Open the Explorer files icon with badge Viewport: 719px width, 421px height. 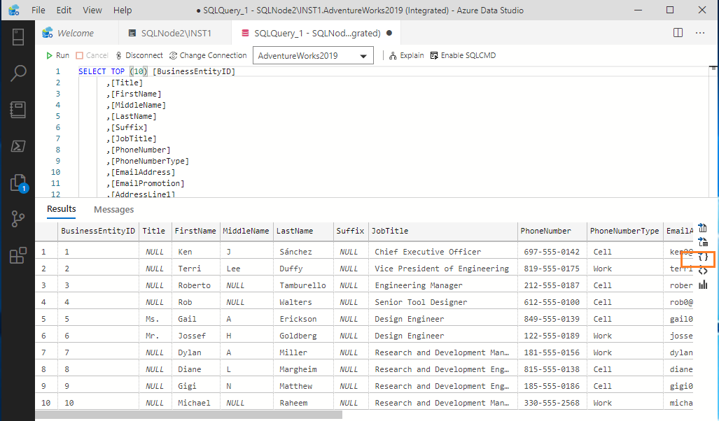pos(18,183)
